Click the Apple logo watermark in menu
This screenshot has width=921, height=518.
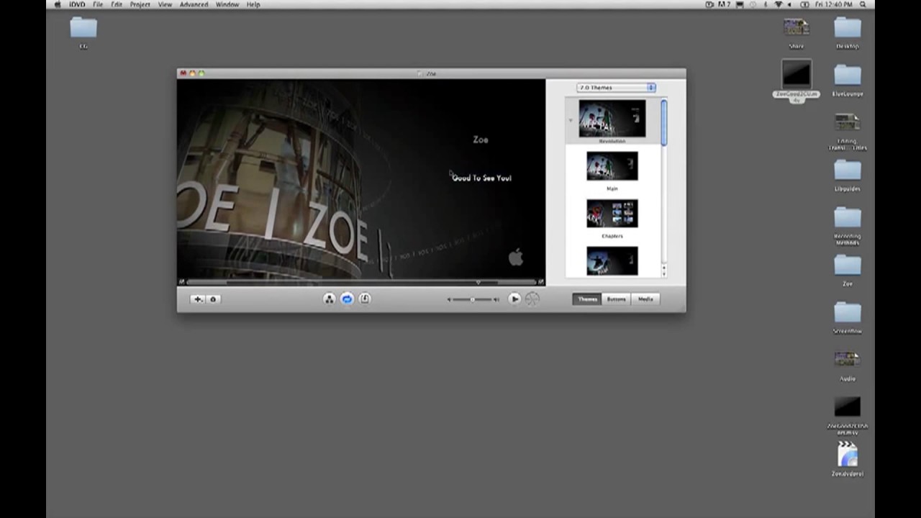[x=516, y=257]
